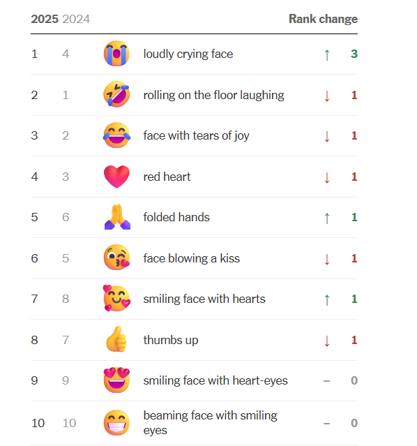Click the smiling face with hearts emoji

pyautogui.click(x=116, y=298)
